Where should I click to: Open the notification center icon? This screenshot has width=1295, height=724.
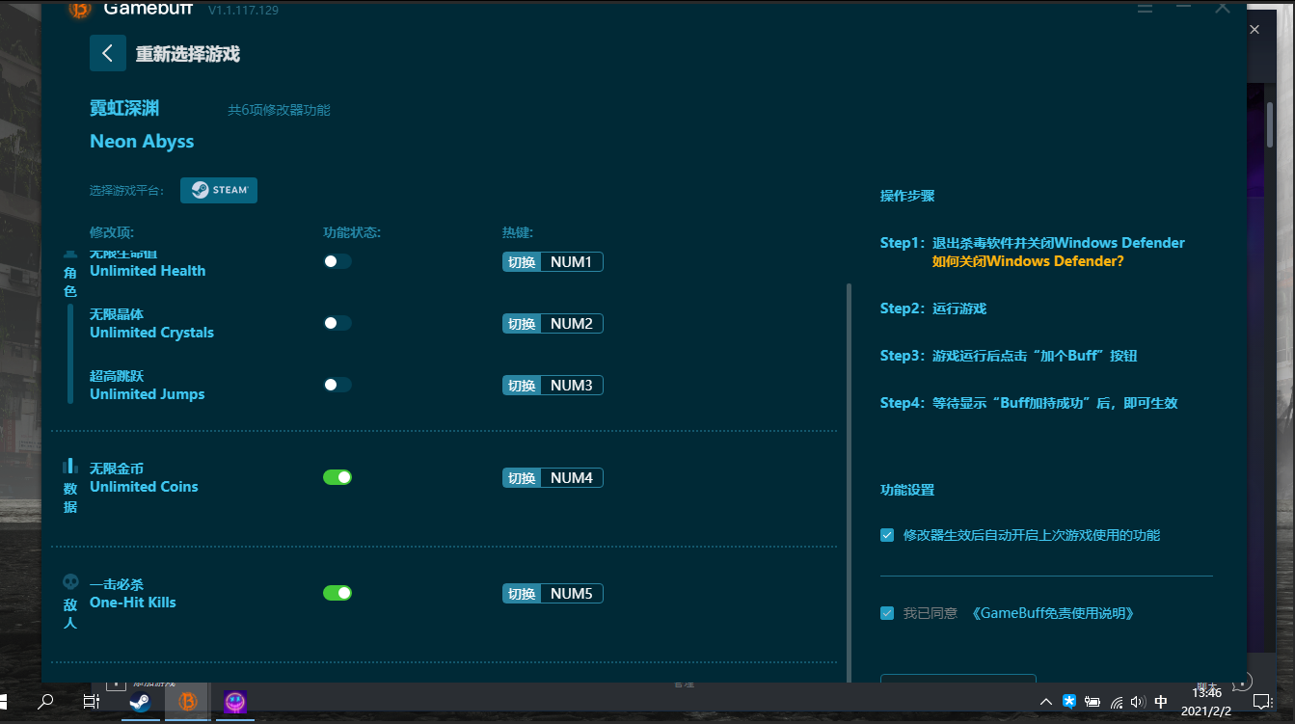tap(1262, 702)
